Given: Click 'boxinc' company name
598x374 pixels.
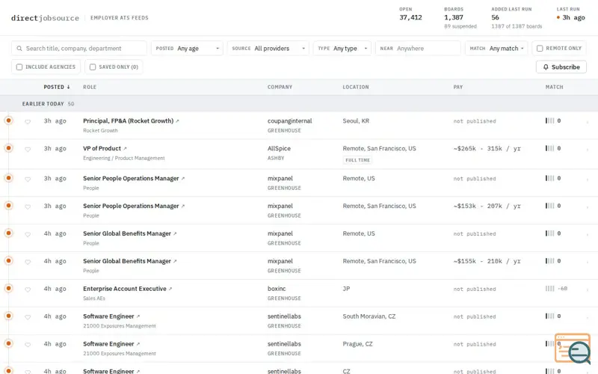Looking at the screenshot, I should (277, 289).
